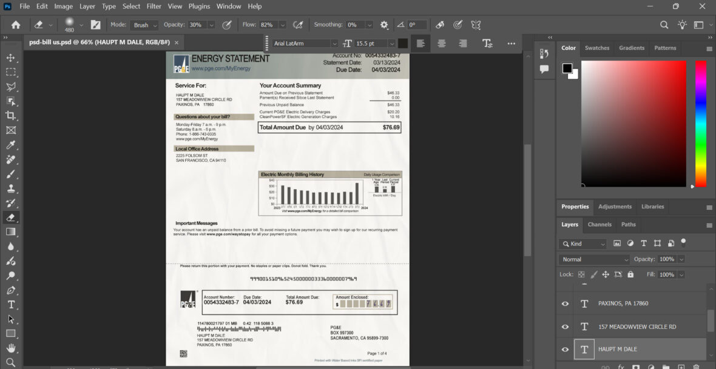Toggle lock all on the layer
The height and width of the screenshot is (369, 716).
630,274
